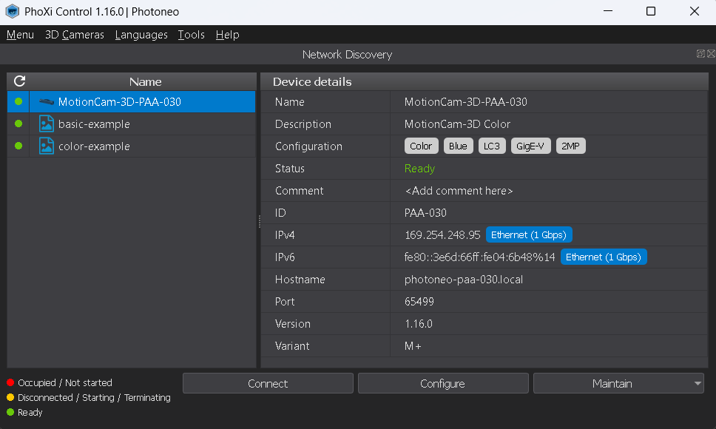Screen dimensions: 716x429
Task: Undock the Network Discovery panel
Action: pyautogui.click(x=700, y=54)
